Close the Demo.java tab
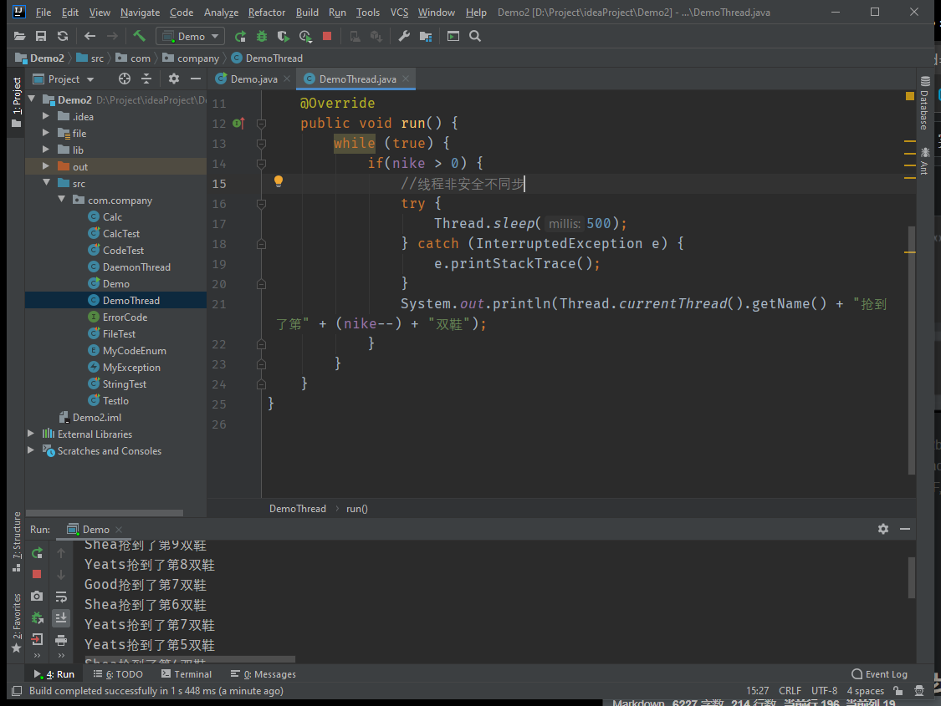This screenshot has height=706, width=941. [287, 79]
